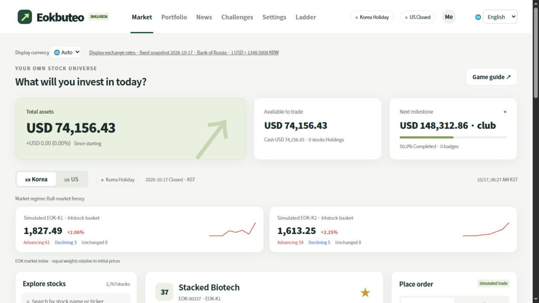The image size is (539, 303).
Task: Click the Declining 3 label
Action: (x=66, y=243)
